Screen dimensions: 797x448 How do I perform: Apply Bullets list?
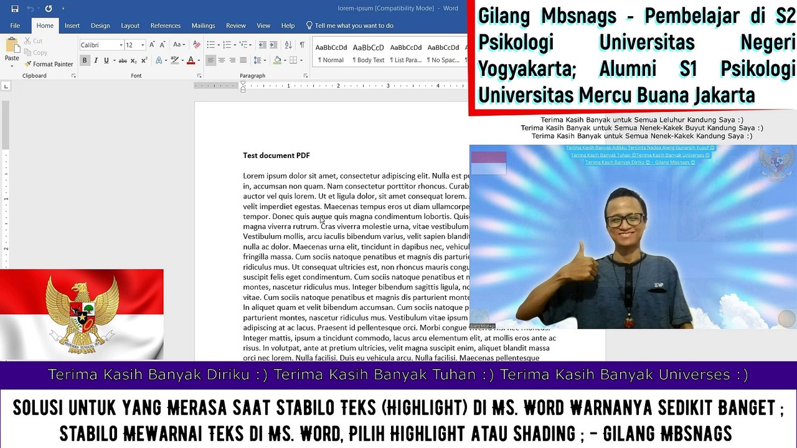210,45
